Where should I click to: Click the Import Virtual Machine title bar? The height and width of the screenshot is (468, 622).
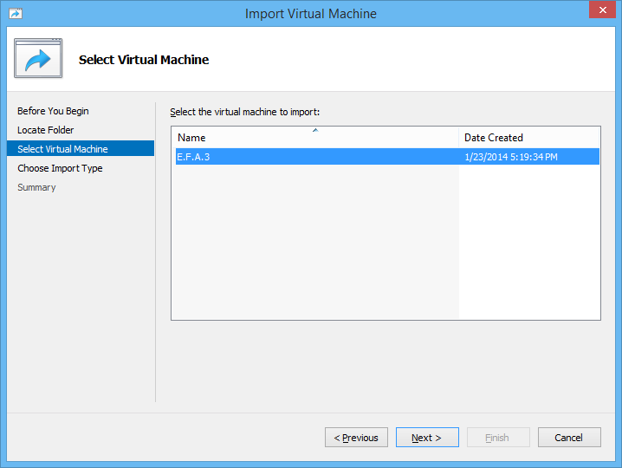[x=310, y=14]
